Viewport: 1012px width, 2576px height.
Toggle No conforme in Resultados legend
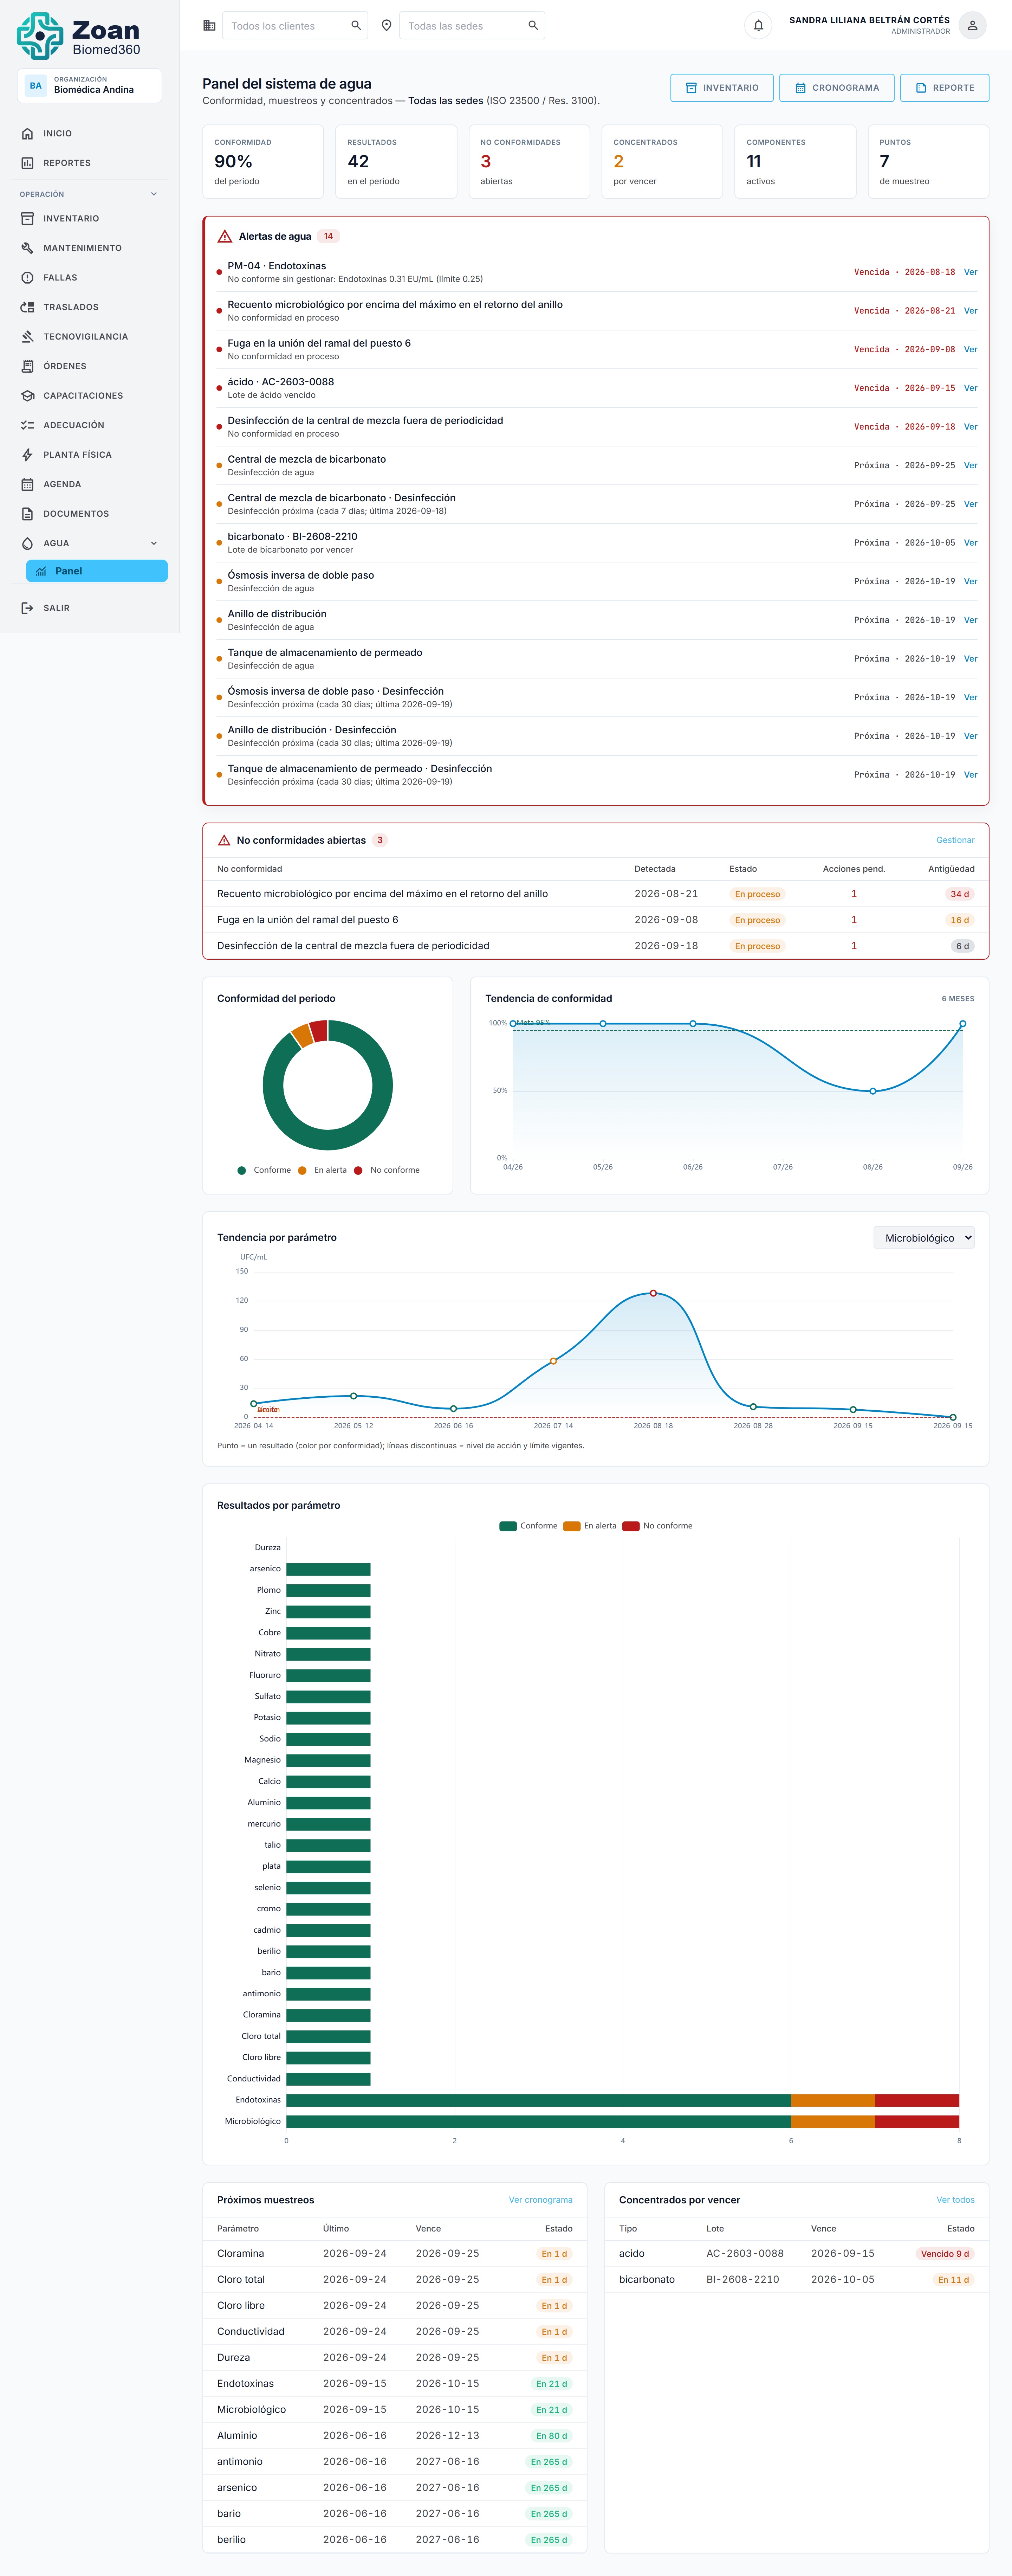(x=657, y=1526)
